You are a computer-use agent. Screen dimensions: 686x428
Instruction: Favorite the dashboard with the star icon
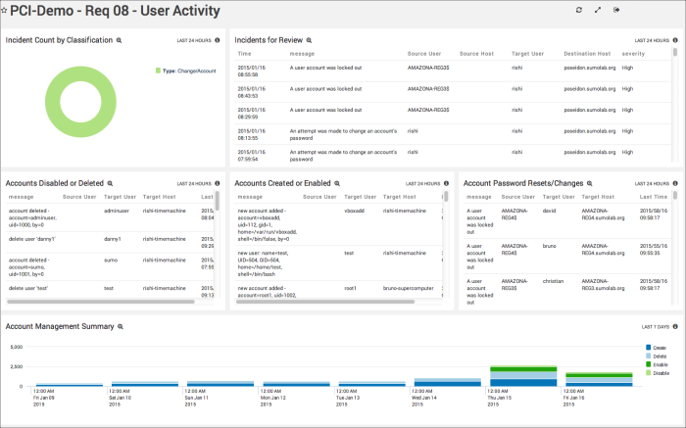pos(7,10)
